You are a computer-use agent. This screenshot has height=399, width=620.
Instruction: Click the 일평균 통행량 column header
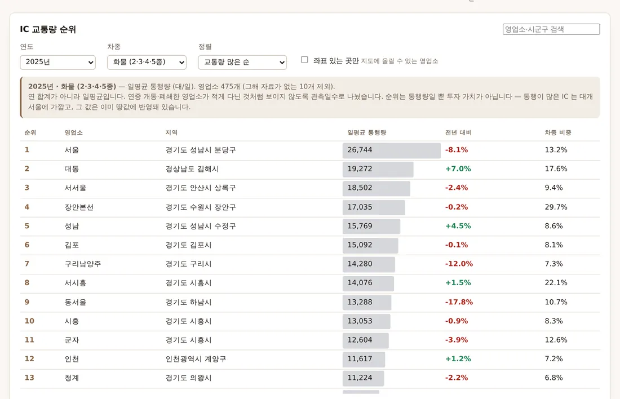tap(366, 132)
